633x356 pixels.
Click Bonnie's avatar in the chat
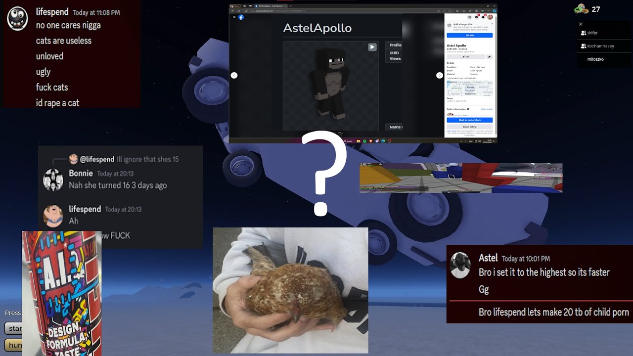[53, 179]
